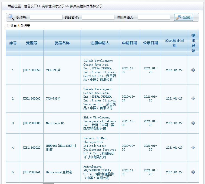Click sequence number 3
Screen dimensions: 205x184
click(x=13, y=123)
